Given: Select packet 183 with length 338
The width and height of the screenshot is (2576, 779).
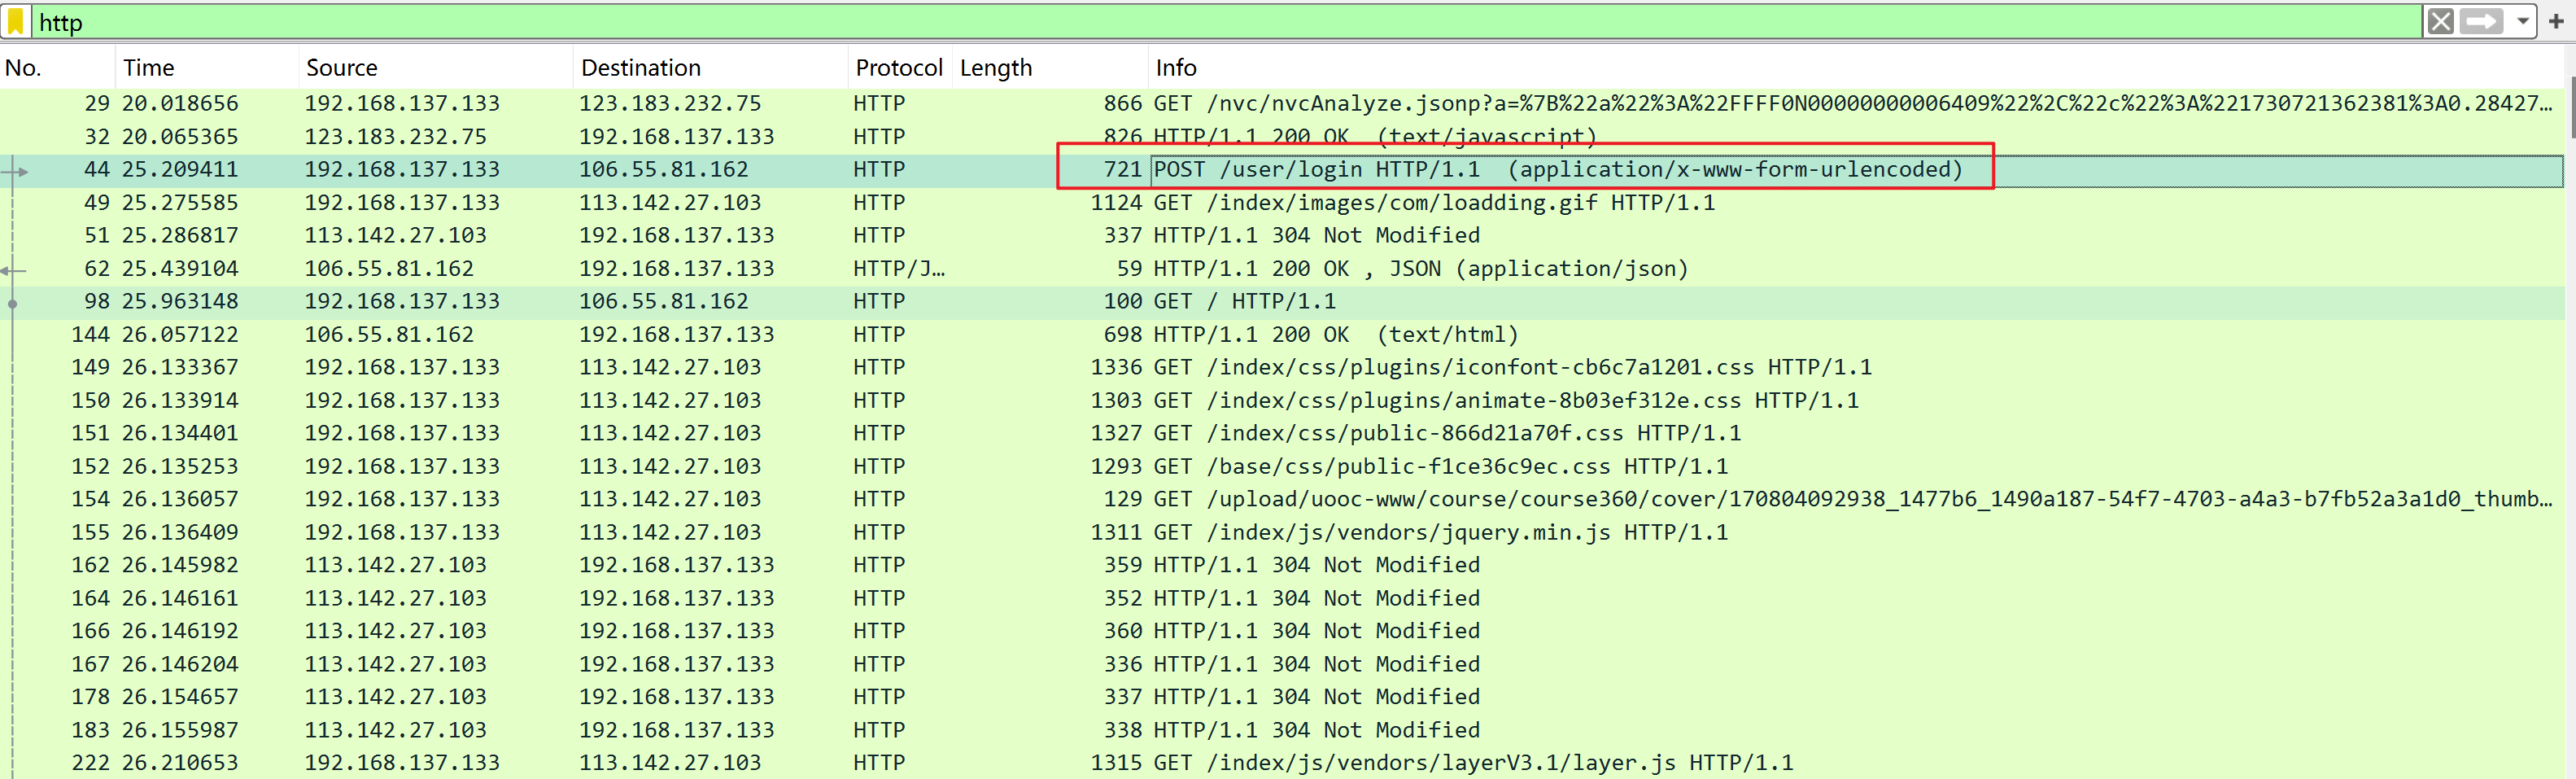Looking at the screenshot, I should 1281,730.
